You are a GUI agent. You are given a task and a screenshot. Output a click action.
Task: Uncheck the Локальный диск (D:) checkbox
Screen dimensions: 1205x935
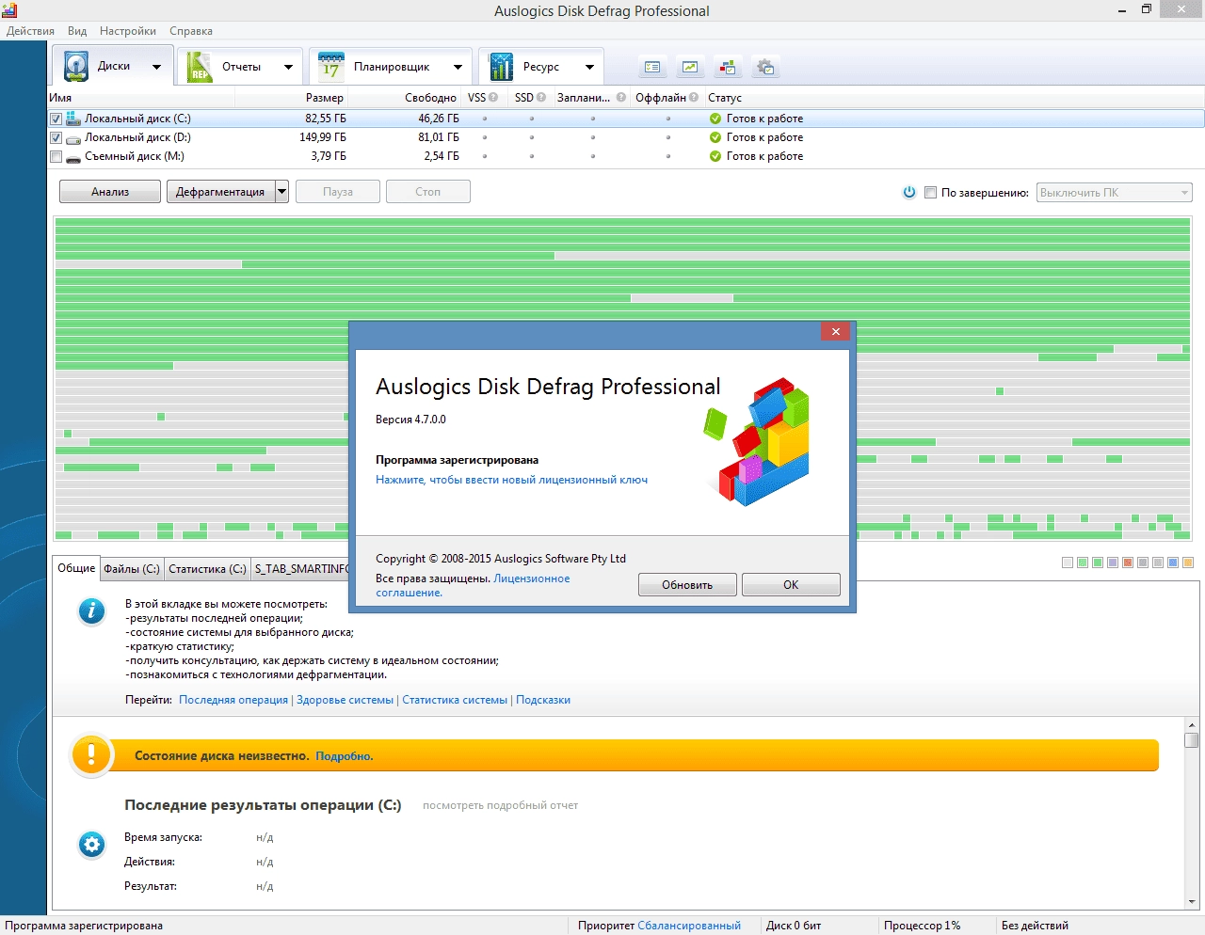point(56,137)
